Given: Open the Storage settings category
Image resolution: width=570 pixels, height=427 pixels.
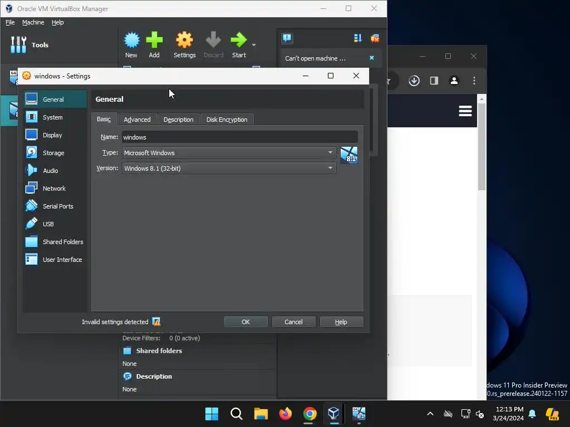Looking at the screenshot, I should click(55, 152).
